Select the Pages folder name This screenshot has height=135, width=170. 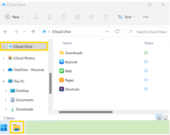(x=70, y=80)
